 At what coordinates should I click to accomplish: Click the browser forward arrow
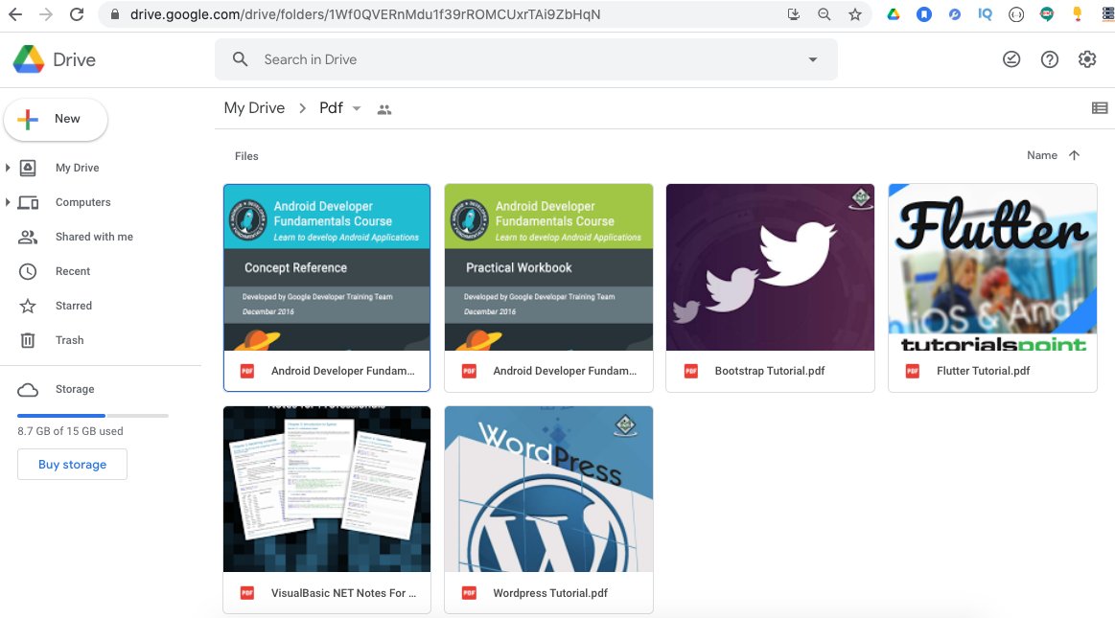point(46,14)
